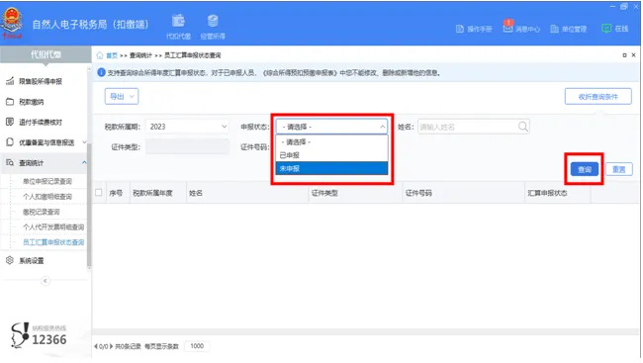The height and width of the screenshot is (363, 643).
Task: Toggle the select-all checkbox in table header
Action: click(x=99, y=192)
